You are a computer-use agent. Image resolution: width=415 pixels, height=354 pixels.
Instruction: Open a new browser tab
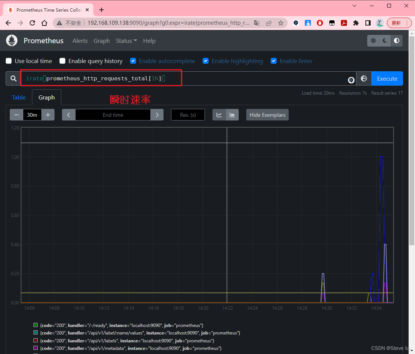point(101,10)
